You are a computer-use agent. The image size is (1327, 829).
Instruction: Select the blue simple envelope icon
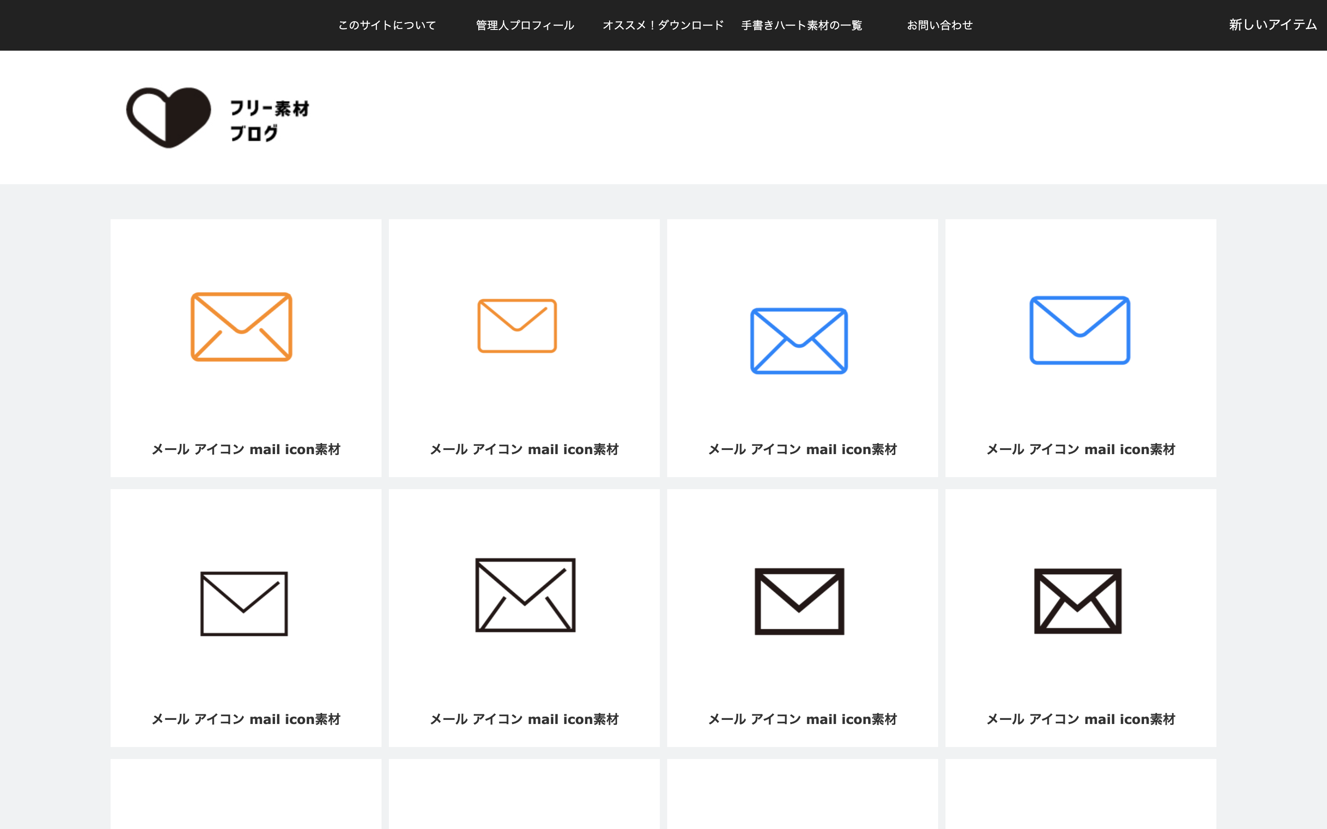click(1080, 330)
